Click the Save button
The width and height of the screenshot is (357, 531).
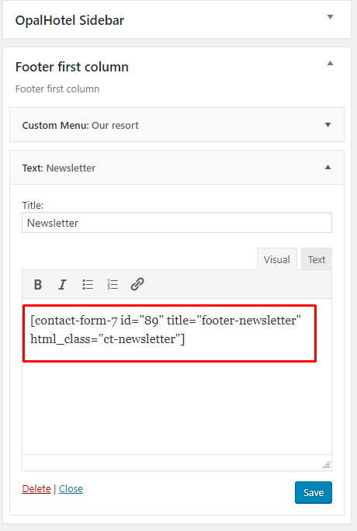tap(314, 492)
